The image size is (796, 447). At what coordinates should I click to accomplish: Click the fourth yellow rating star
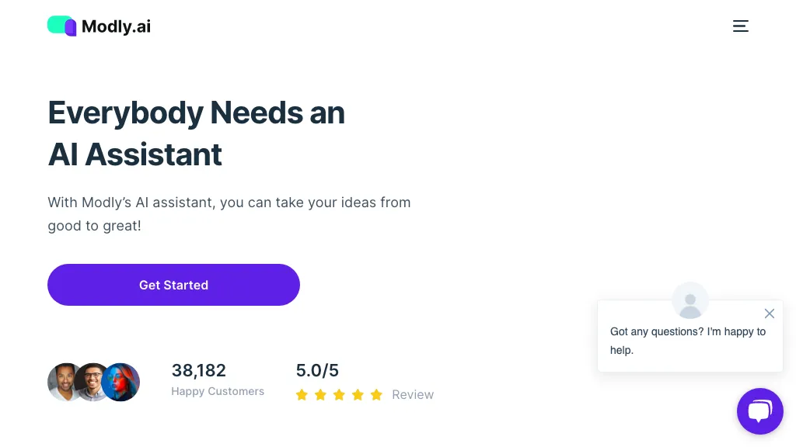point(358,395)
